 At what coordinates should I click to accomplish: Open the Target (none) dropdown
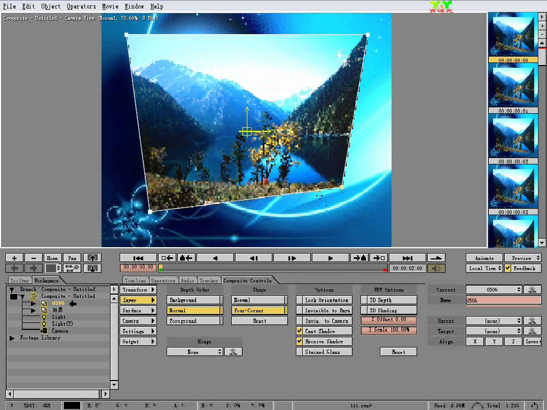click(494, 331)
